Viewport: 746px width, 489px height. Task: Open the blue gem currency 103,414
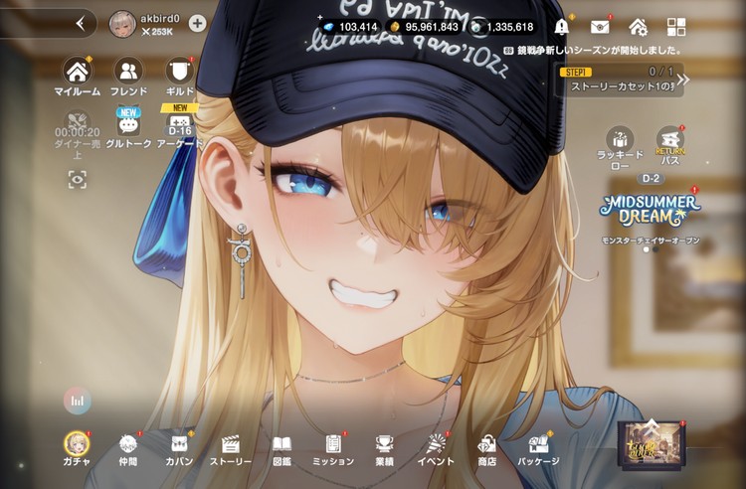[x=351, y=27]
